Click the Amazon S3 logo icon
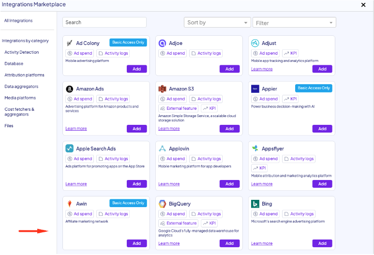The width and height of the screenshot is (374, 255). click(163, 89)
